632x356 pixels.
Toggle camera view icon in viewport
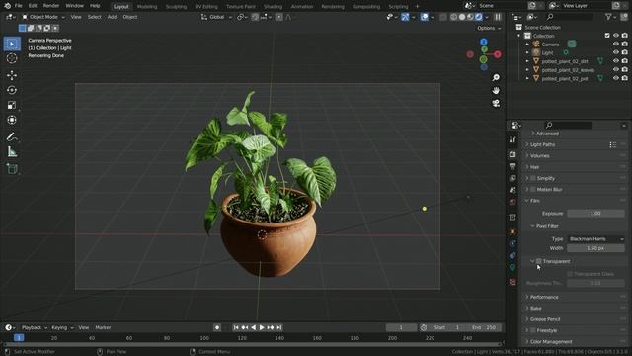click(x=496, y=103)
